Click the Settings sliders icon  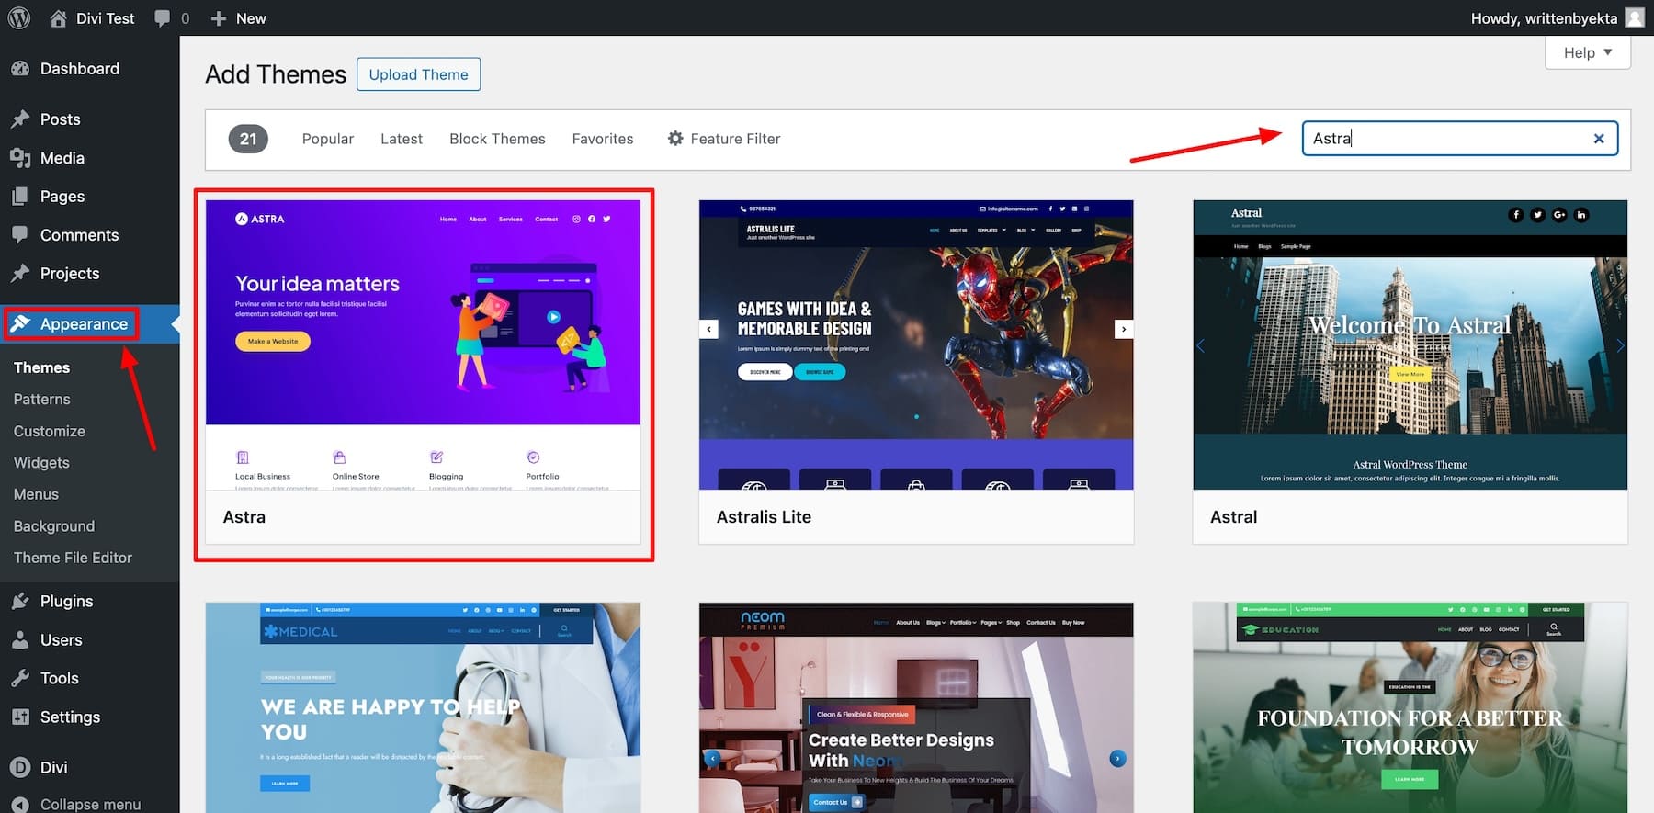(20, 717)
